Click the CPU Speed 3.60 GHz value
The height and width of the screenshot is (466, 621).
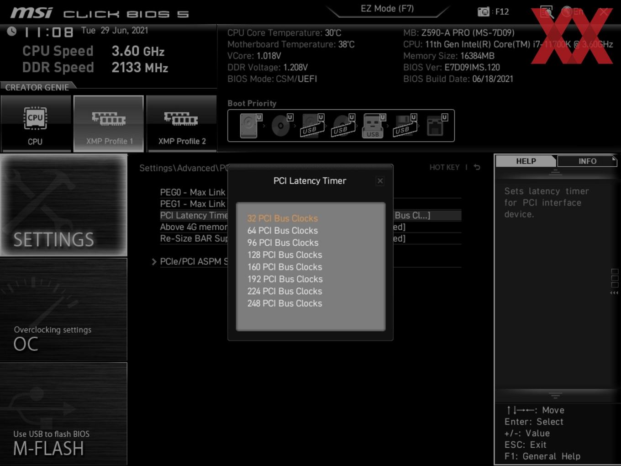coord(138,51)
